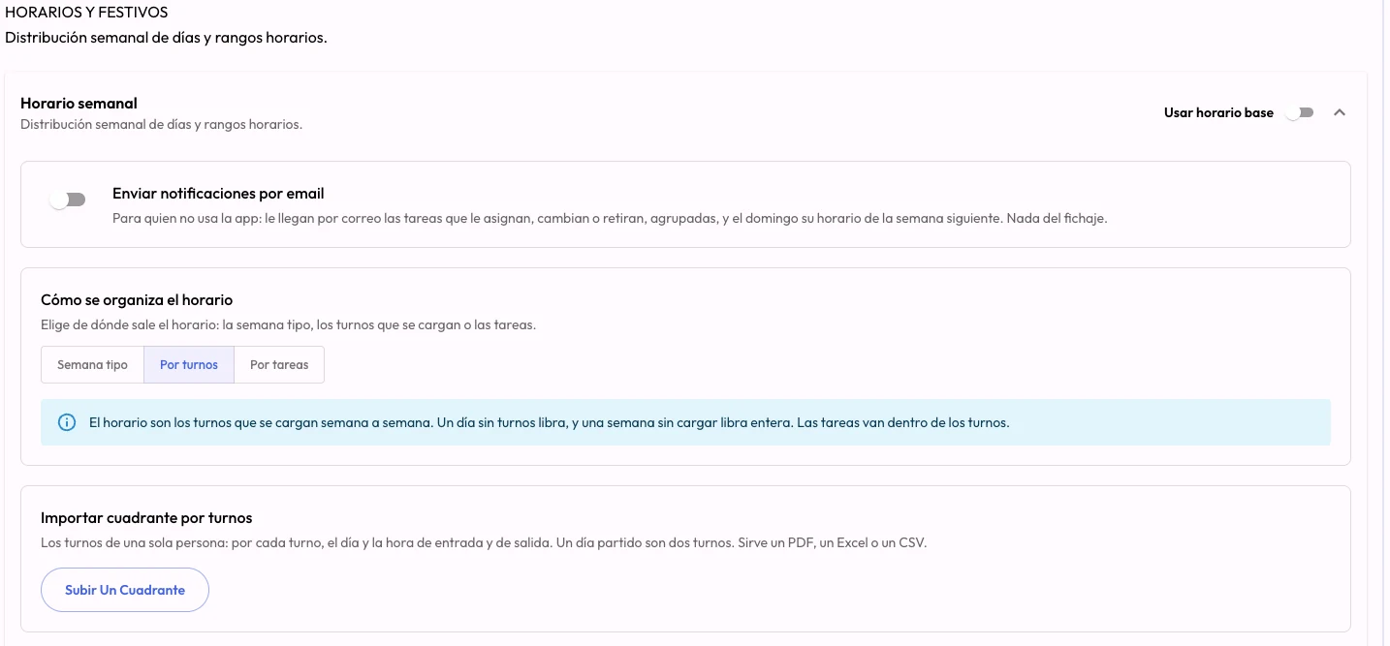Select the Por tareas tab

pyautogui.click(x=279, y=365)
